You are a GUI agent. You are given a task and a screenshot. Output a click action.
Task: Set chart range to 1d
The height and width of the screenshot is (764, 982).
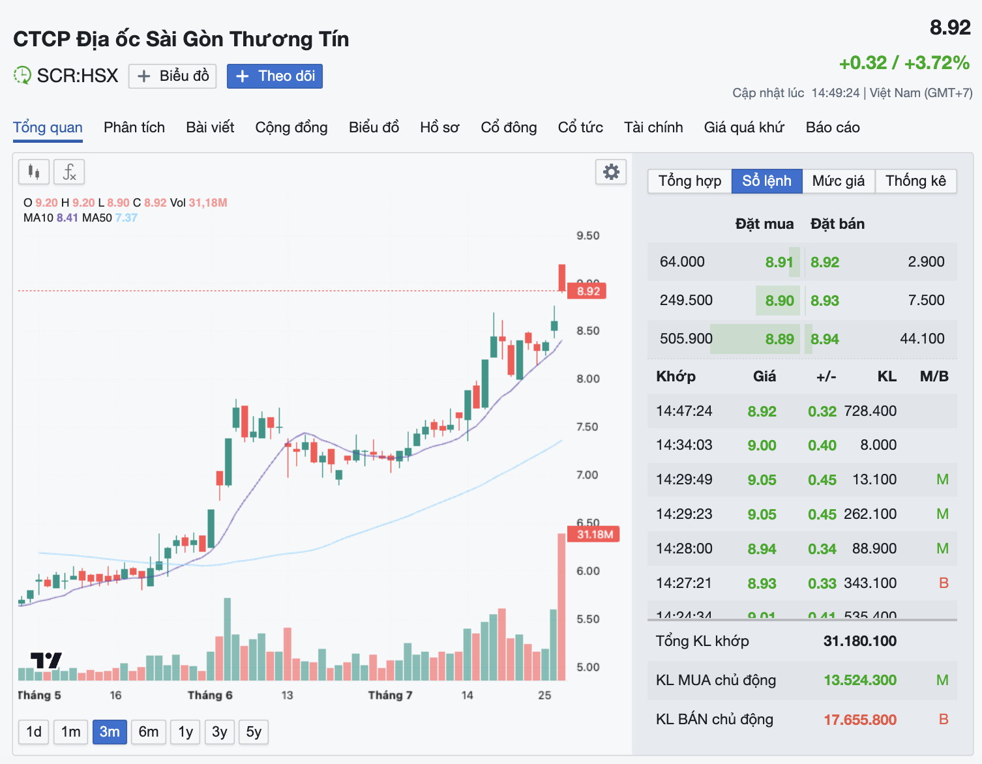(34, 732)
